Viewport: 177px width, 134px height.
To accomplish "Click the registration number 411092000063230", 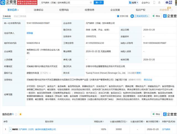I will [x=95, y=43].
